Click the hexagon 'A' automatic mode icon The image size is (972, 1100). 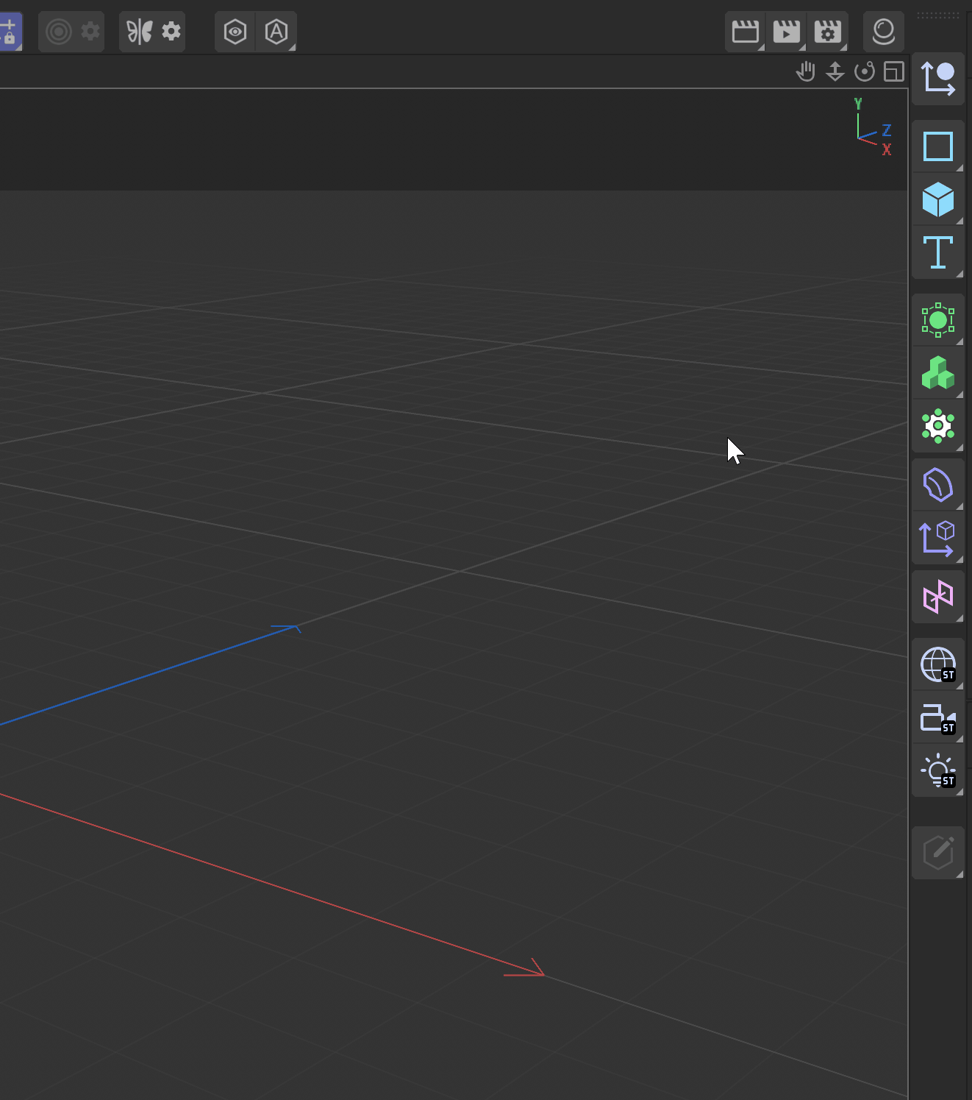pyautogui.click(x=276, y=32)
